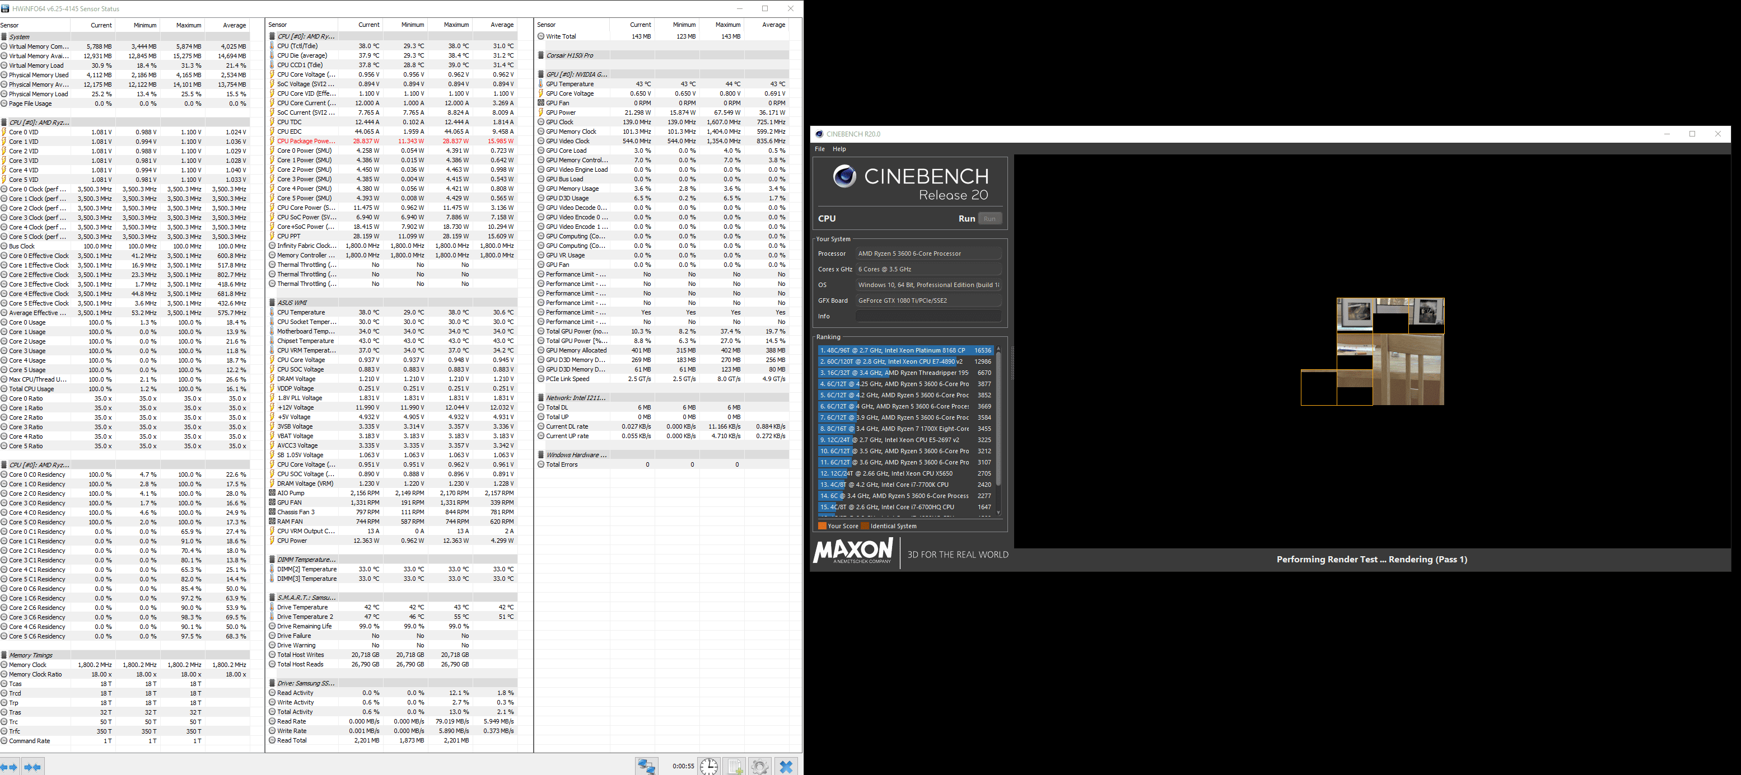The image size is (1741, 775).
Task: Click the CPU Package Power lightning icon
Action: tap(272, 141)
